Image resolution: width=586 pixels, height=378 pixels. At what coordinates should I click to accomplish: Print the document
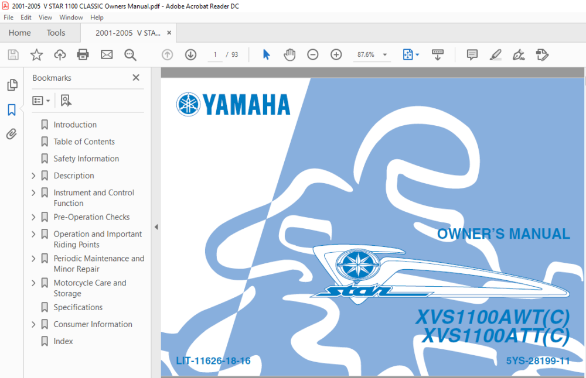(83, 55)
